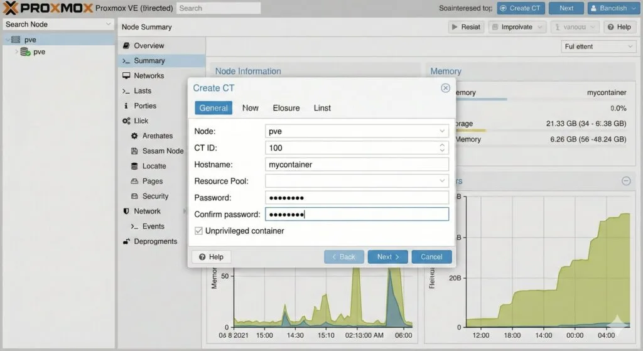Image resolution: width=643 pixels, height=351 pixels.
Task: Click the Sasam Node save icon
Action: (135, 151)
